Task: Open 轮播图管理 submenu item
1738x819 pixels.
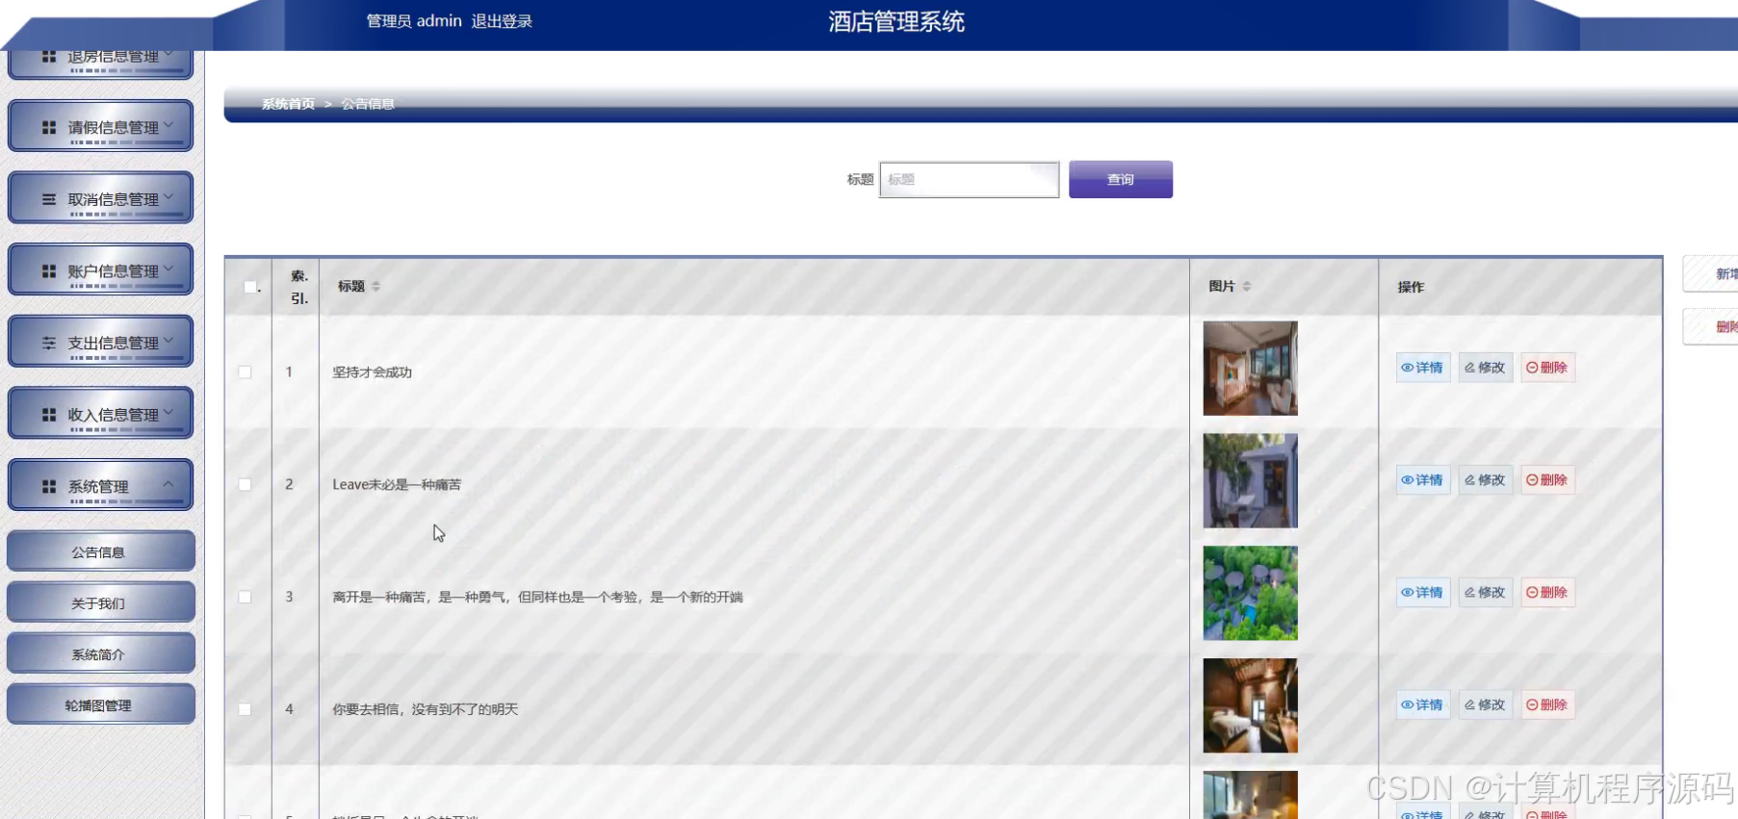Action: point(100,704)
